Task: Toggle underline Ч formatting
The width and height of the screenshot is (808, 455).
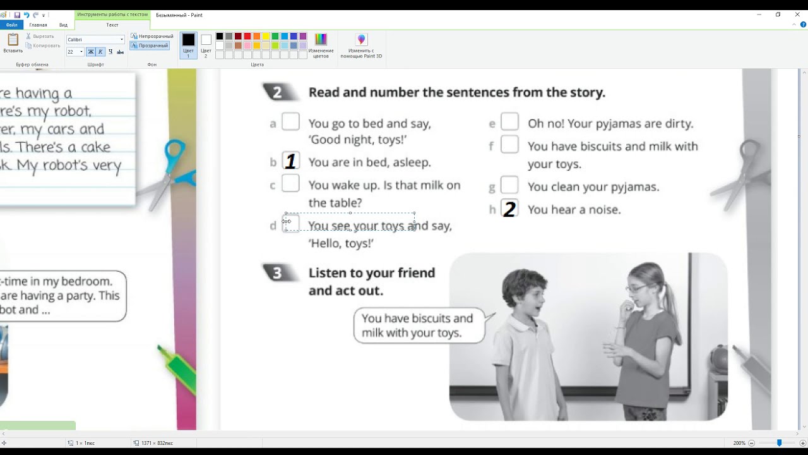Action: [x=110, y=52]
